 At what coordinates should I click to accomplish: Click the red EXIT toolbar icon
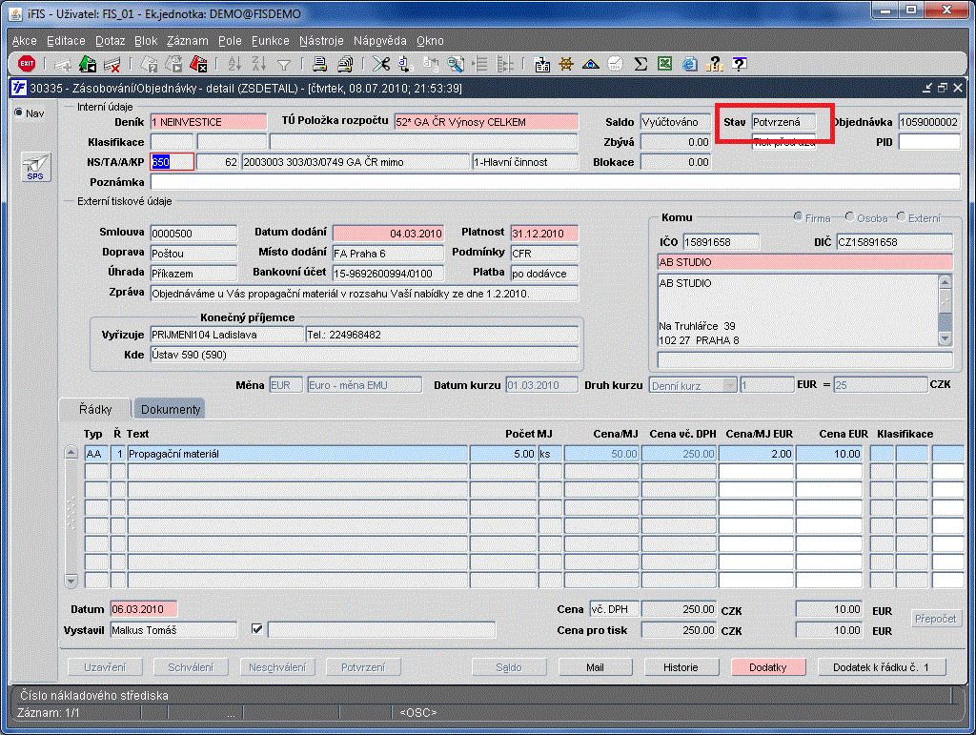point(27,64)
